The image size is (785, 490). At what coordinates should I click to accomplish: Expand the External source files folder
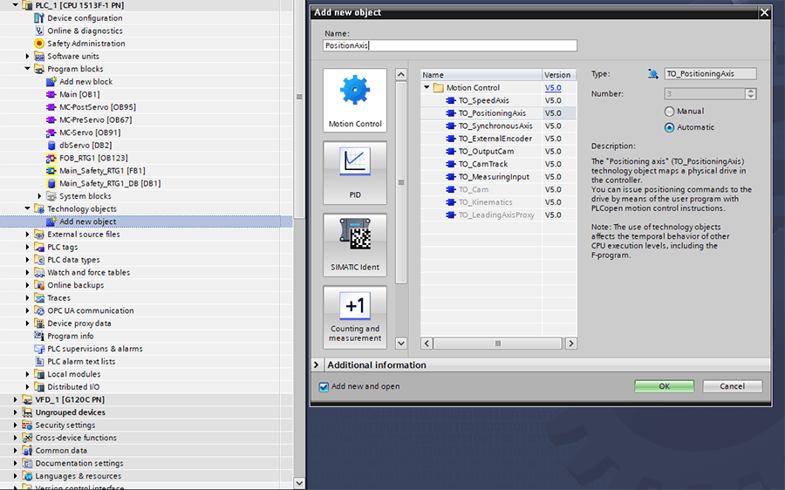[x=28, y=235]
